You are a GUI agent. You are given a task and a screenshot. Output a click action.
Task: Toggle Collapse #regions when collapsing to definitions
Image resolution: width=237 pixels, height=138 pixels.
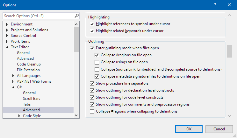point(92,111)
